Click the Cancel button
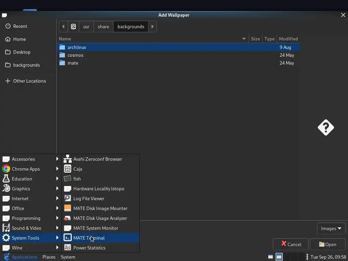The width and height of the screenshot is (348, 261). tap(291, 244)
